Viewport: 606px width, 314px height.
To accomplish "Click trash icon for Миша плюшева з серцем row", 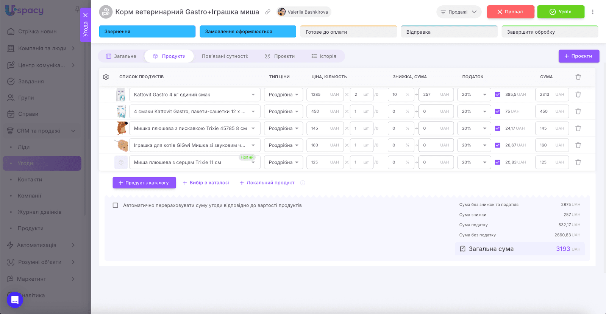I will [578, 162].
